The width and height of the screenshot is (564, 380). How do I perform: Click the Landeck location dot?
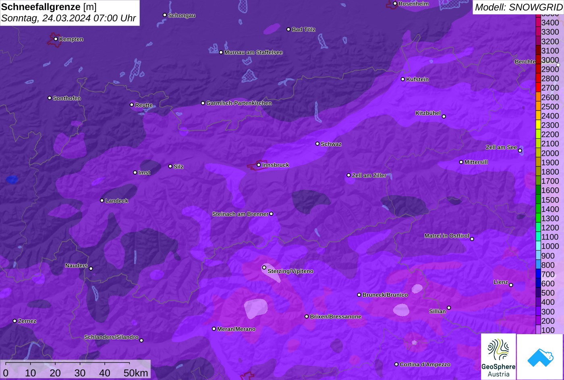coord(102,201)
